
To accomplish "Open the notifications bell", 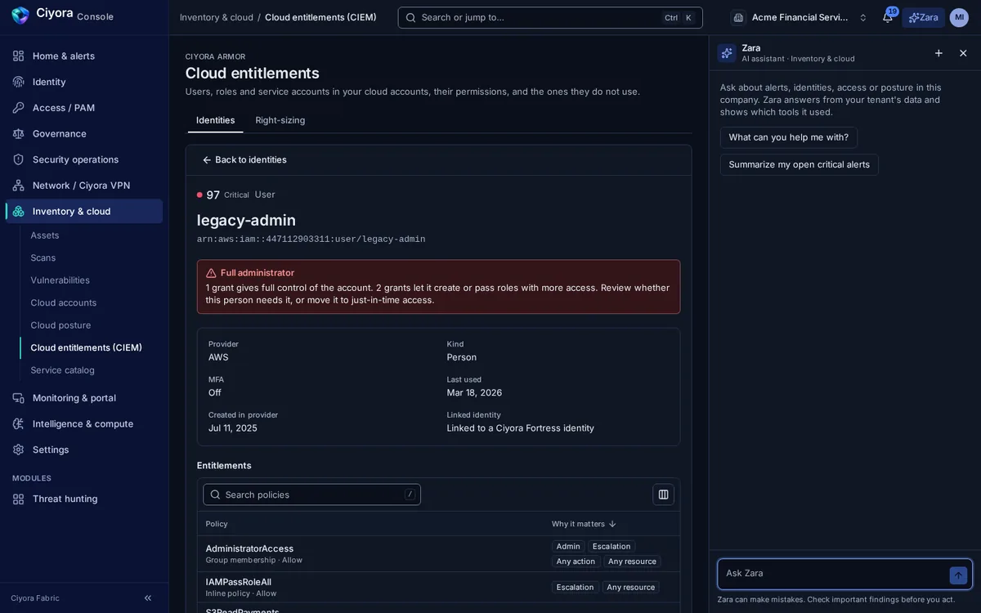I will 888,17.
